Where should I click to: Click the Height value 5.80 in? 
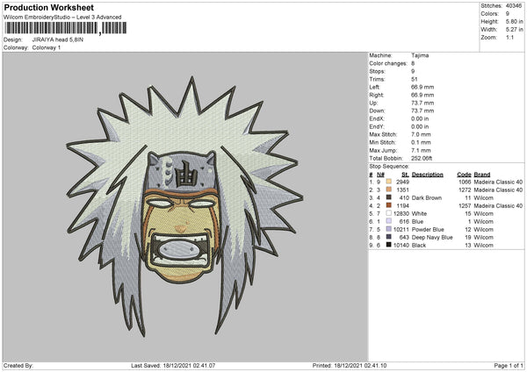point(514,21)
